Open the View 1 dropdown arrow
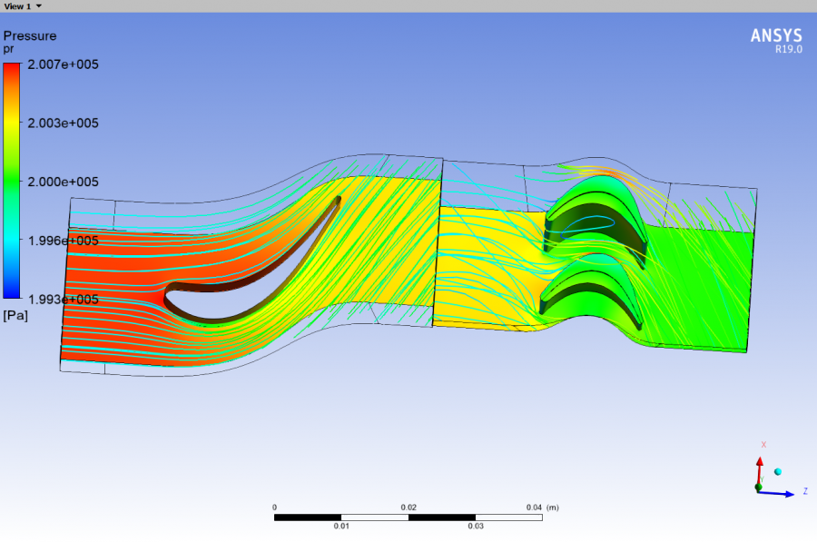 tap(38, 5)
